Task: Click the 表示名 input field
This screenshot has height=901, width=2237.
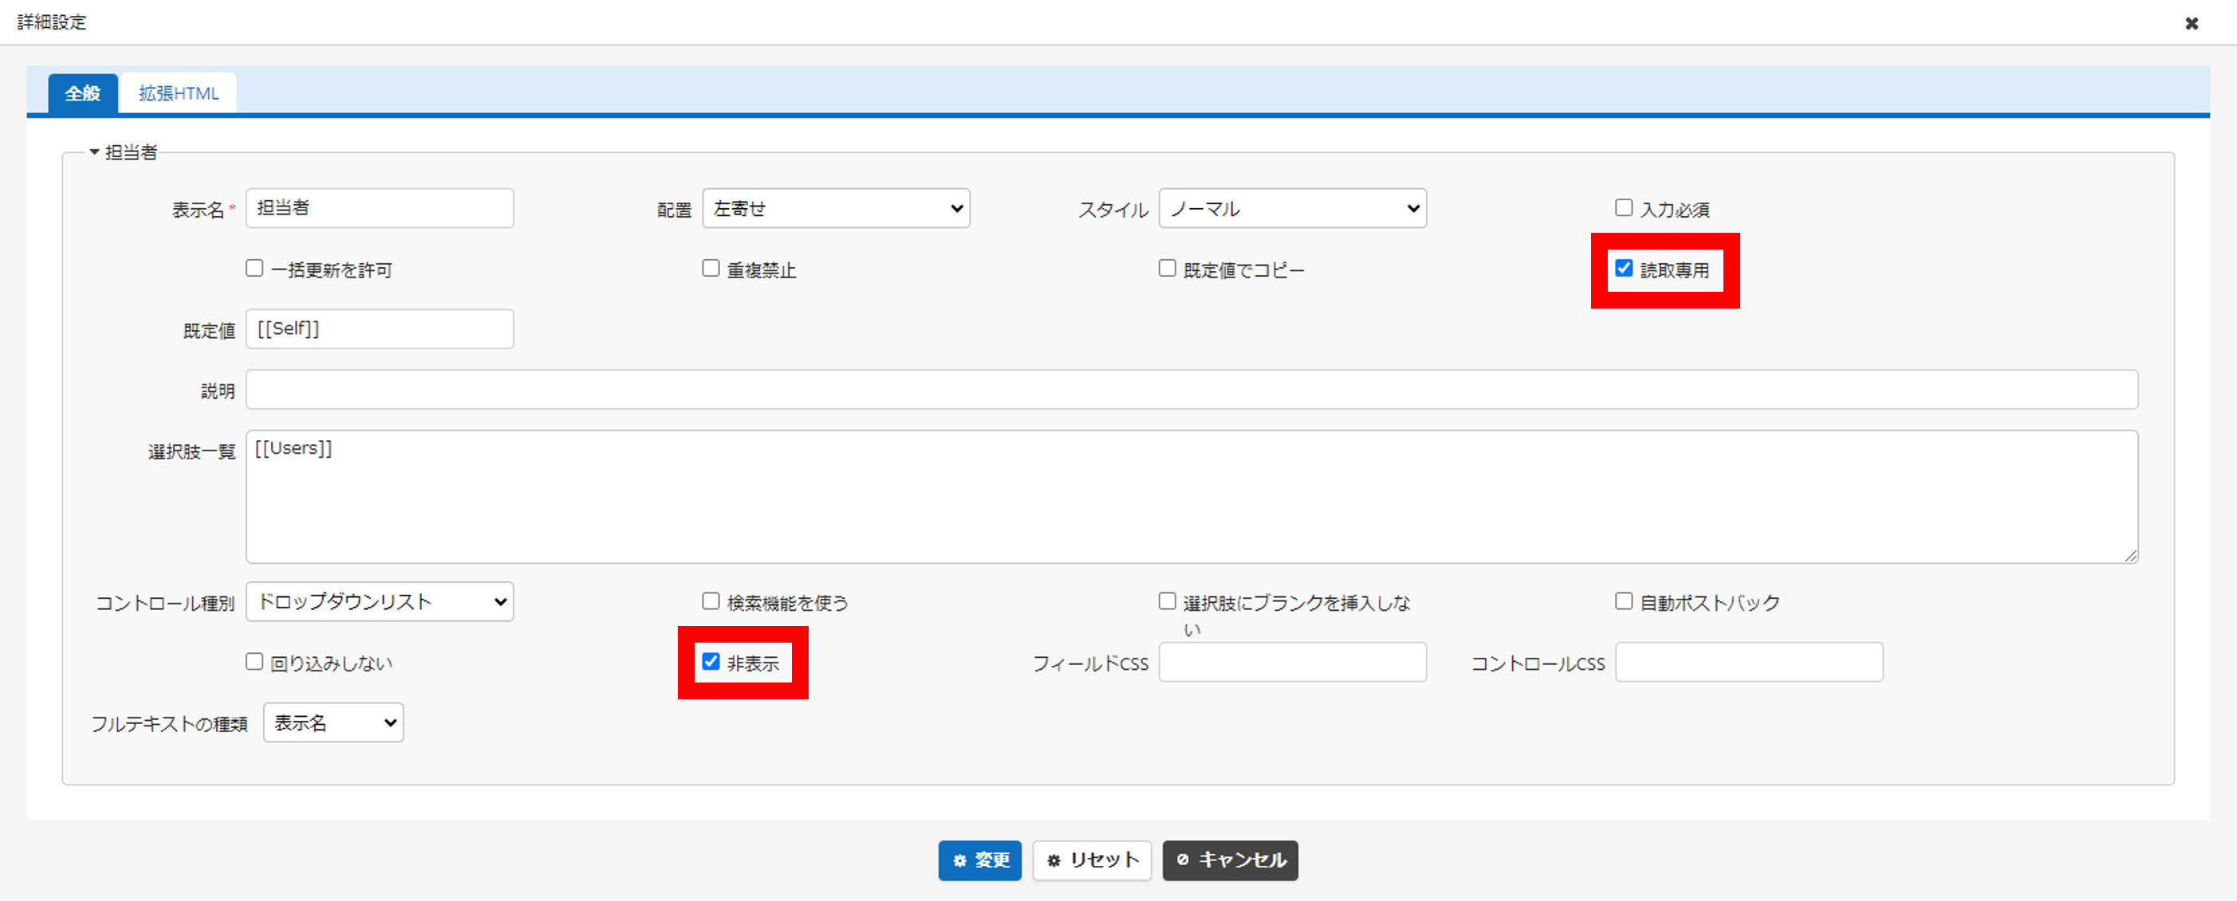Action: pyautogui.click(x=380, y=208)
